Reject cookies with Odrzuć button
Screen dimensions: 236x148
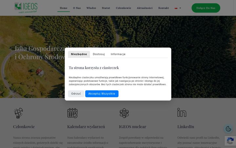[76, 94]
